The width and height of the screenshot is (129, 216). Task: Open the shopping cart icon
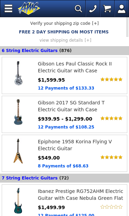point(107,9)
